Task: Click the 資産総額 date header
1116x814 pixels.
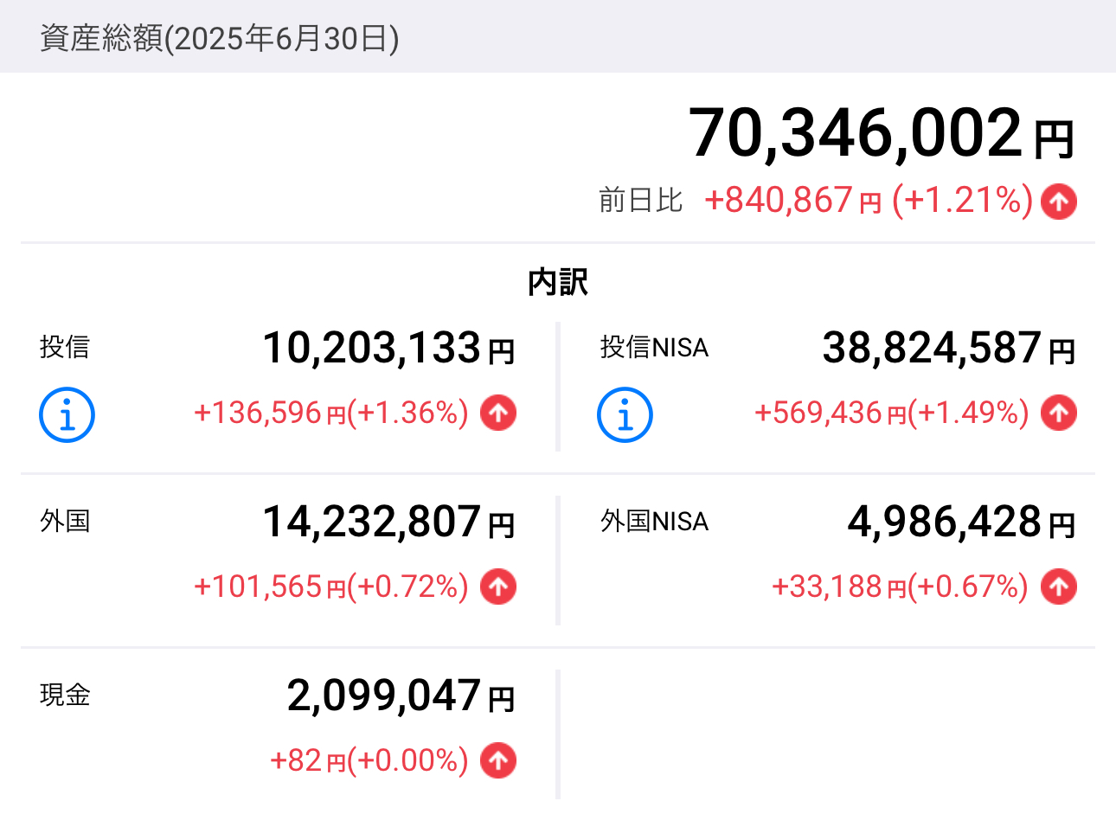Action: tap(220, 38)
